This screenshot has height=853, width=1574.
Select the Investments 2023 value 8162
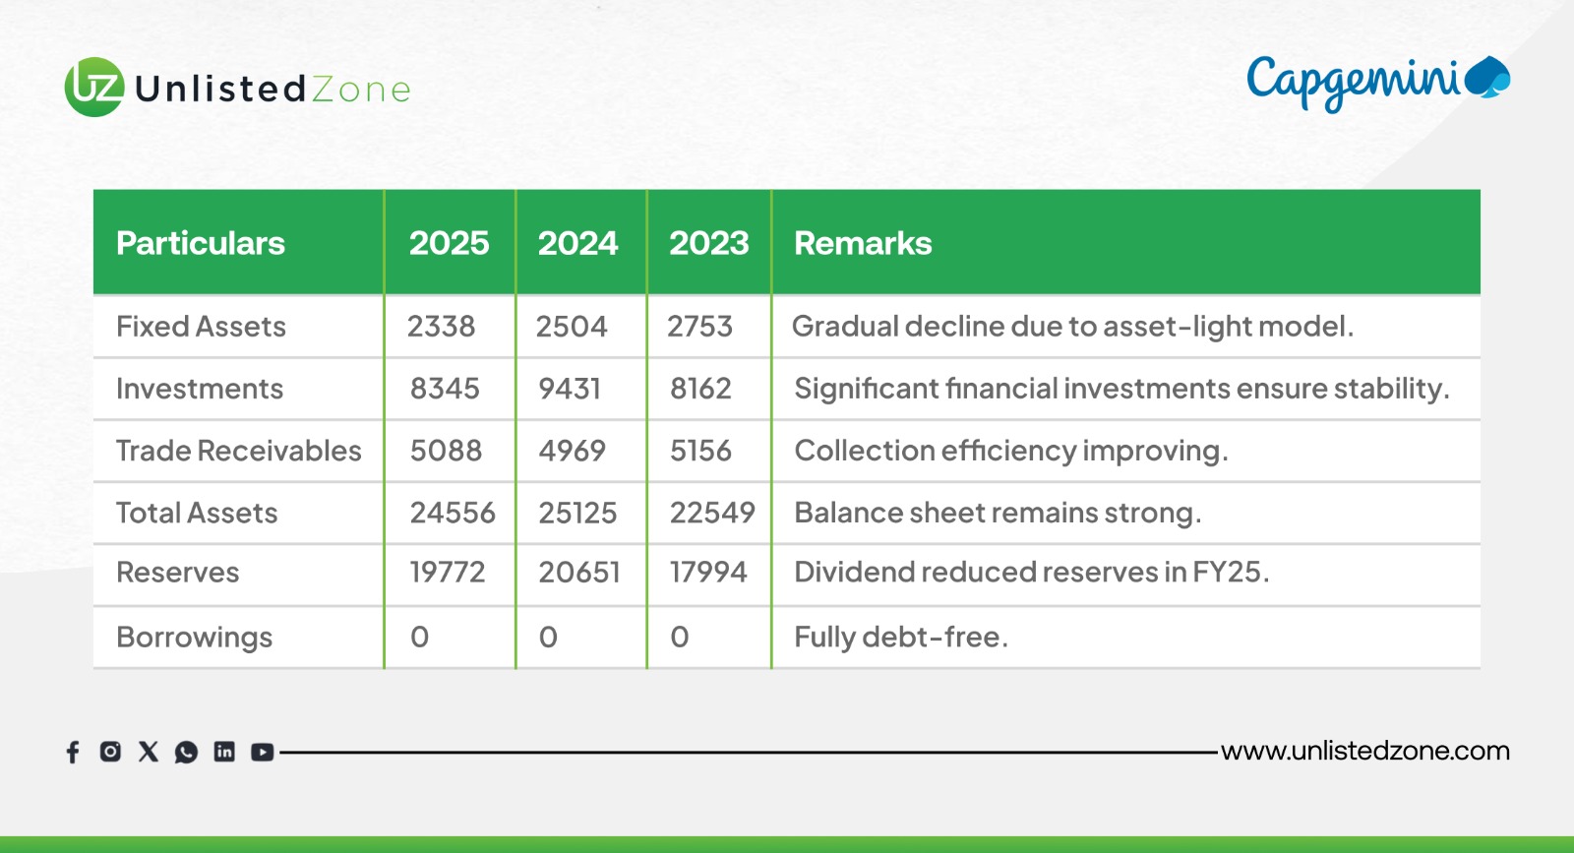click(700, 389)
